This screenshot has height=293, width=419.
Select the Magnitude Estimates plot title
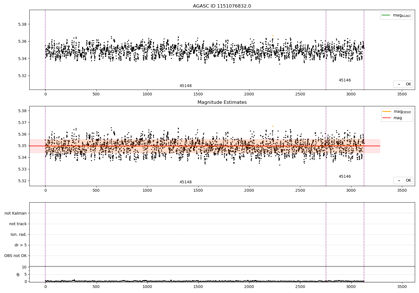click(222, 102)
